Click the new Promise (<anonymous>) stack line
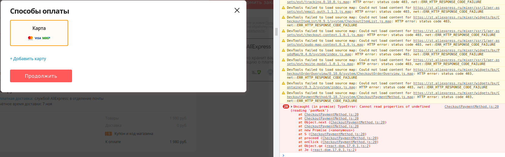Viewport: 505px width, 157px height. 326,130
